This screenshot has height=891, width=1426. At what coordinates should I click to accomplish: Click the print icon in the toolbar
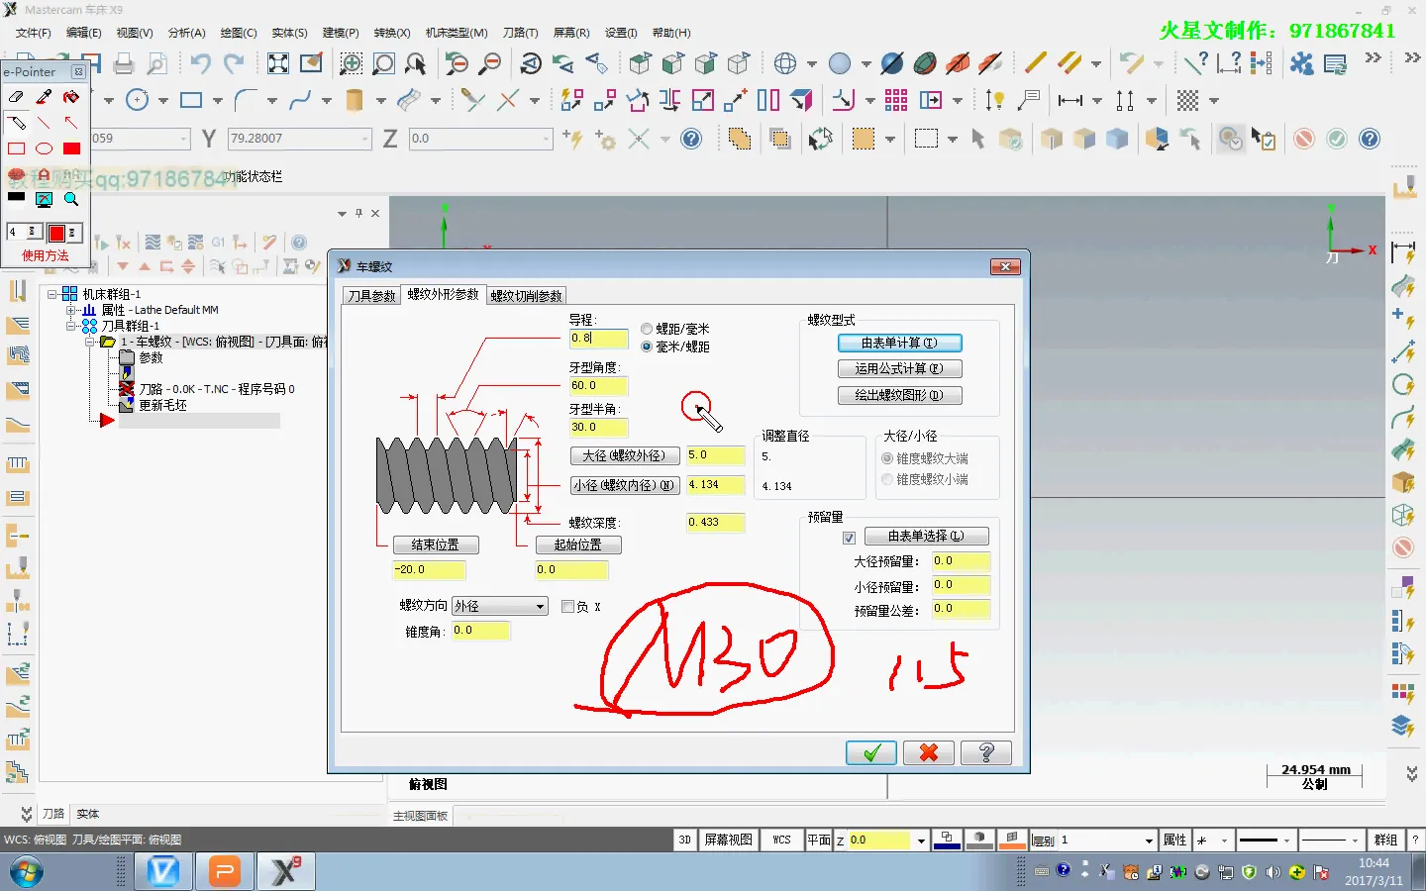[124, 64]
